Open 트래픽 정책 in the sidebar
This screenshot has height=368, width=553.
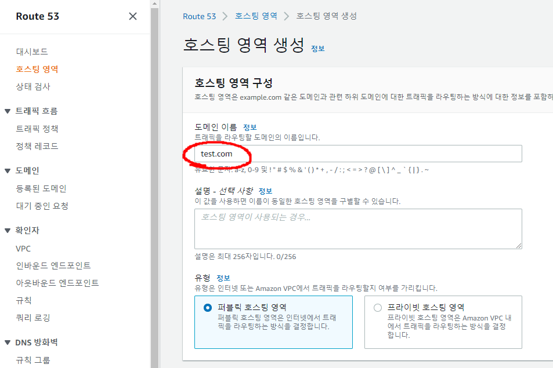[37, 129]
